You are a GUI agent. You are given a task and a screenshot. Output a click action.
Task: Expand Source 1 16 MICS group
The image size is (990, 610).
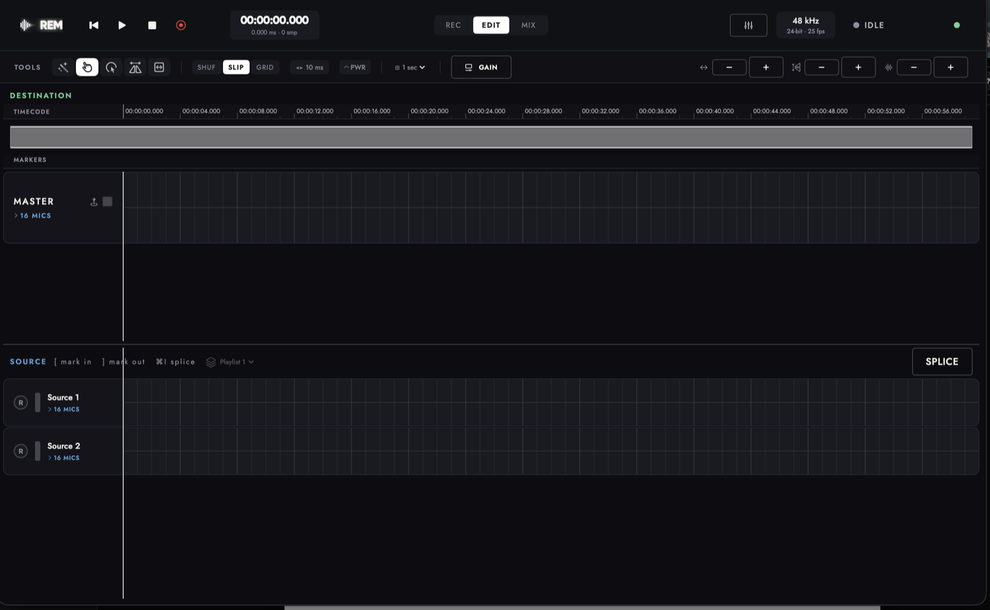(63, 410)
